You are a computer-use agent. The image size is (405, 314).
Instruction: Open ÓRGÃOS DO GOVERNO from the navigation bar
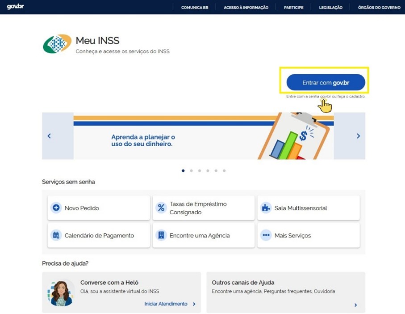(378, 7)
